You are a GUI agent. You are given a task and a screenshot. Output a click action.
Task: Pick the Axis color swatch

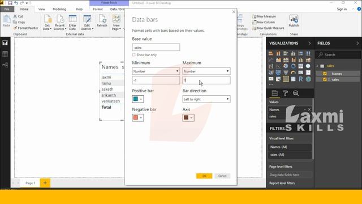pos(188,118)
